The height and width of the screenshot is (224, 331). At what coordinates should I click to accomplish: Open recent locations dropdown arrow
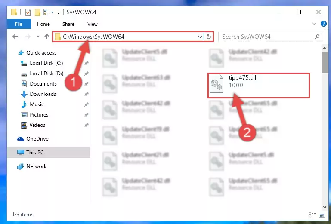click(x=38, y=37)
